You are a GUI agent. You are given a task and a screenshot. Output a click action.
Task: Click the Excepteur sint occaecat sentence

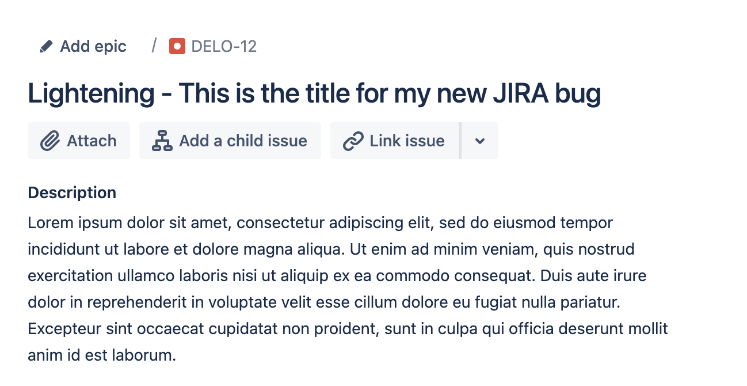point(348,329)
